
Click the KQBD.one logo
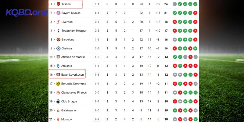(x=27, y=13)
